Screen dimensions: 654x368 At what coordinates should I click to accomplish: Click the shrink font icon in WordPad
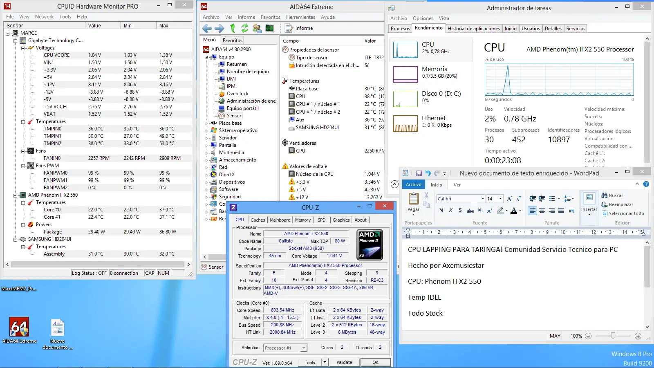click(518, 199)
